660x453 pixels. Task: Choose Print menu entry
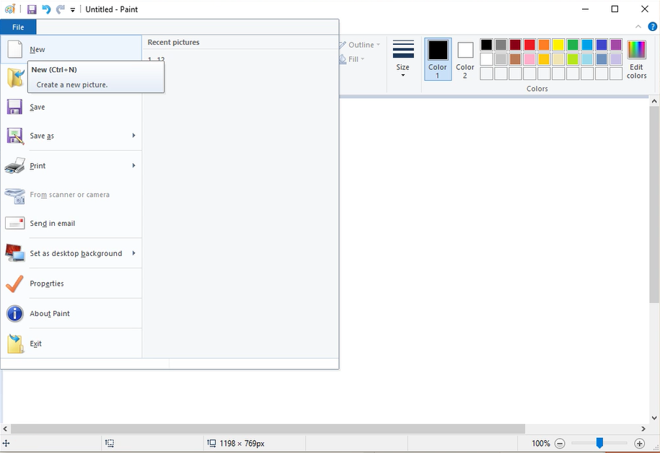(71, 165)
